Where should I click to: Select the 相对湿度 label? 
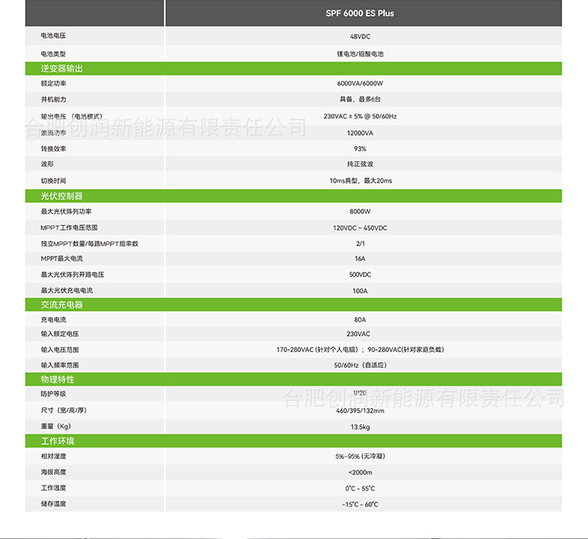(x=53, y=457)
